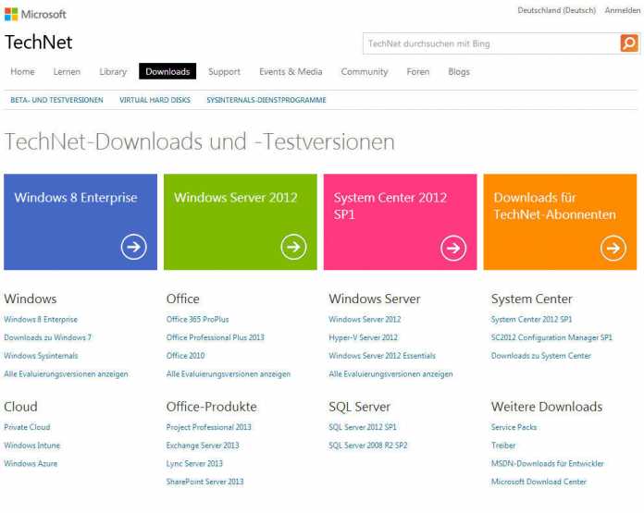Click inside the TechNet search field

490,43
